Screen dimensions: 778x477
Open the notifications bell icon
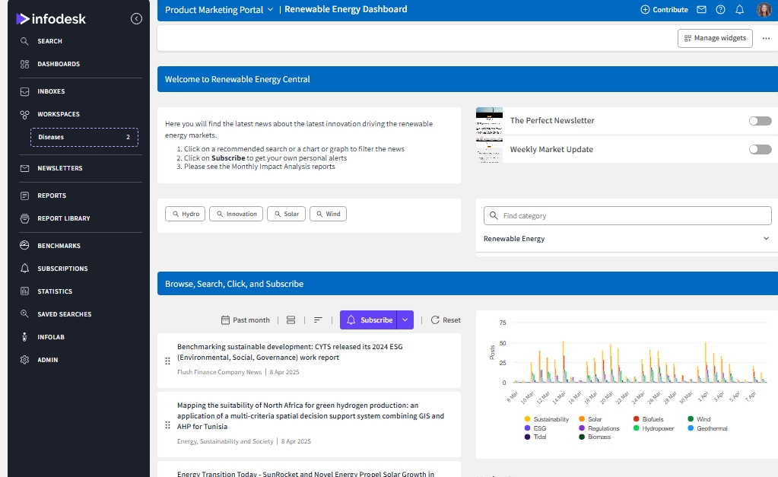pos(739,10)
